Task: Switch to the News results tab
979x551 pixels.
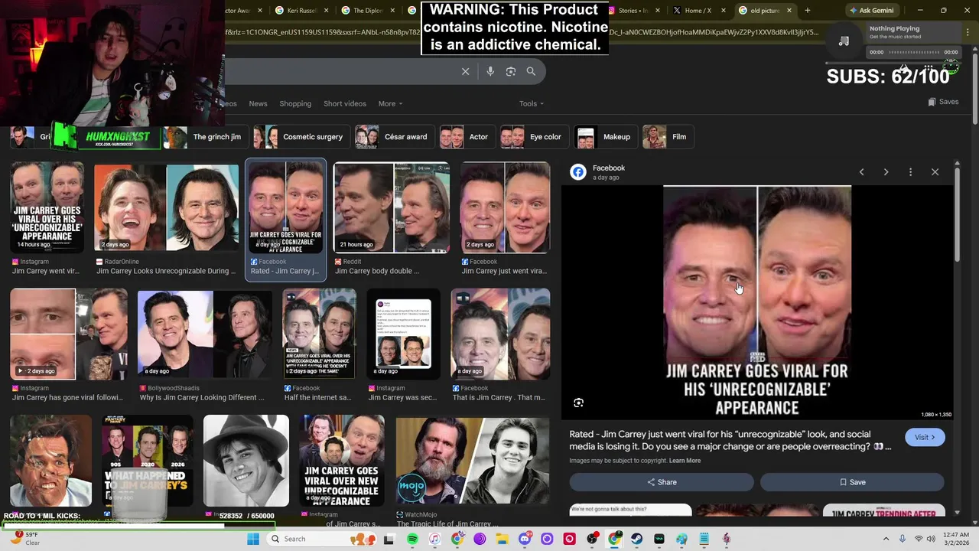Action: pyautogui.click(x=258, y=103)
